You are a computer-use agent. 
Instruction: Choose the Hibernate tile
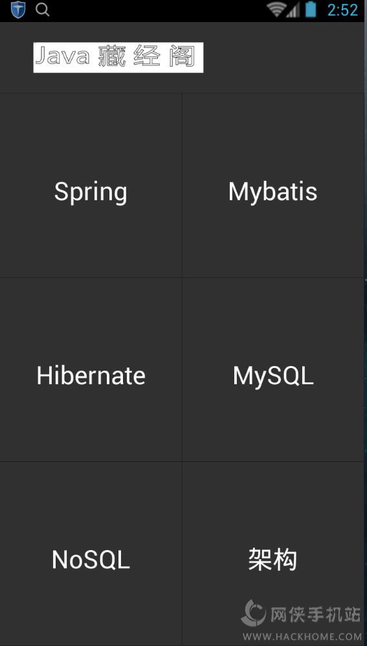91,370
